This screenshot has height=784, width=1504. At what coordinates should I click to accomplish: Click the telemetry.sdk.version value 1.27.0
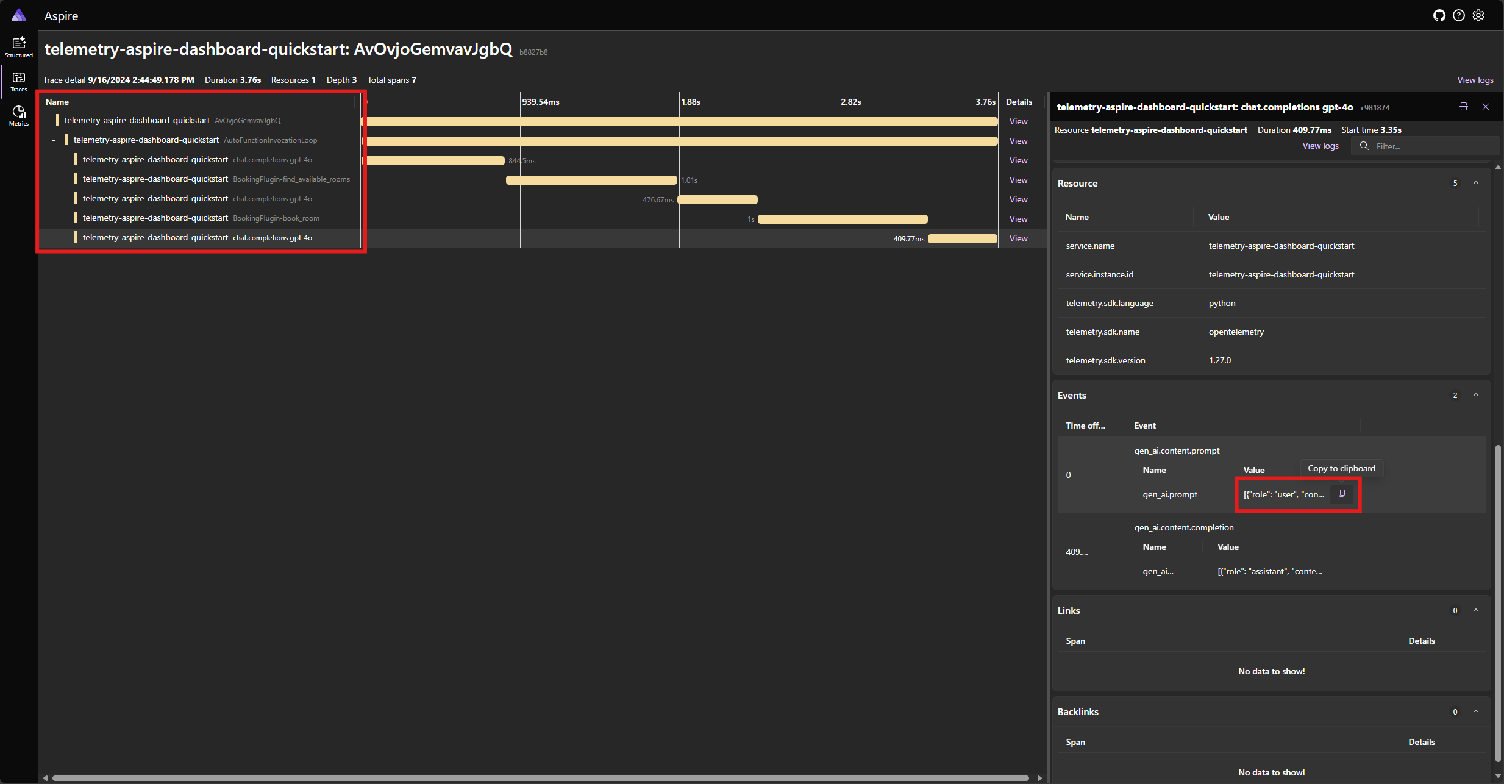point(1220,360)
